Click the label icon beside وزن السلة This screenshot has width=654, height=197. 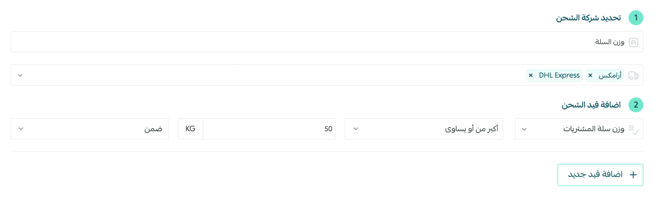[x=633, y=43]
